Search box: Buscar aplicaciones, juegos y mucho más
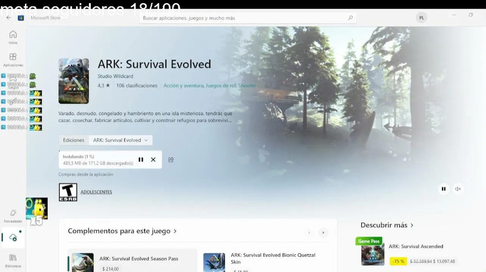The height and width of the screenshot is (272, 486). click(x=248, y=18)
